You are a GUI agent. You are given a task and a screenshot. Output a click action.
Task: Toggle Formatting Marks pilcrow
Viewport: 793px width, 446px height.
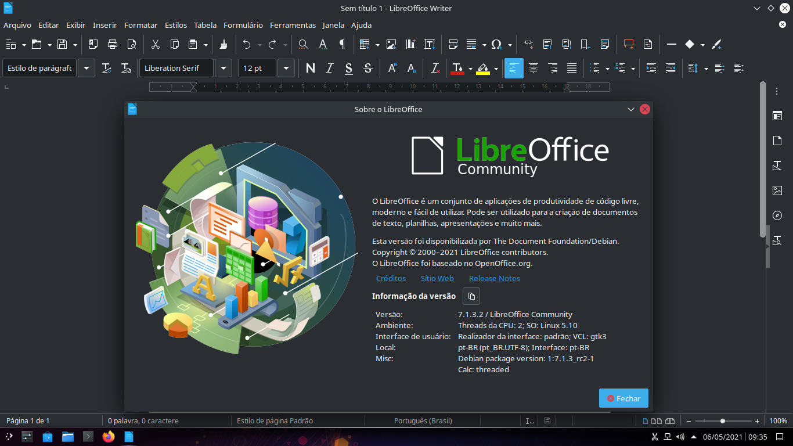click(x=342, y=44)
